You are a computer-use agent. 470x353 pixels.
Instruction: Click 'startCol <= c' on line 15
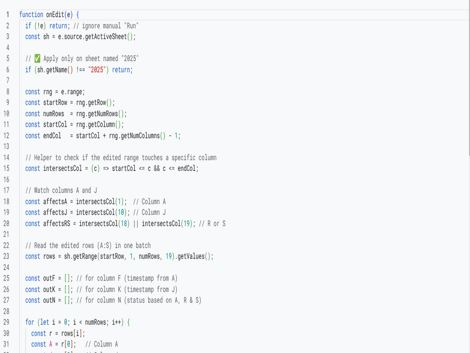[x=131, y=168]
